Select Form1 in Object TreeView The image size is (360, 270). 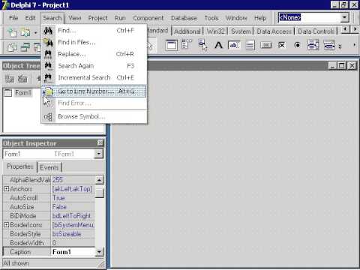pos(23,93)
